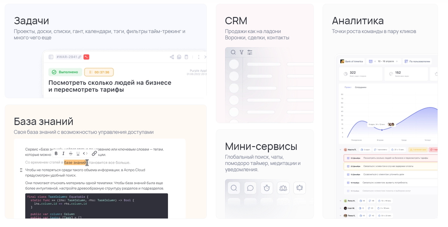Screen dimensions: 448x227
Task: Click the 152 completed tasks stat card
Action: point(406,74)
